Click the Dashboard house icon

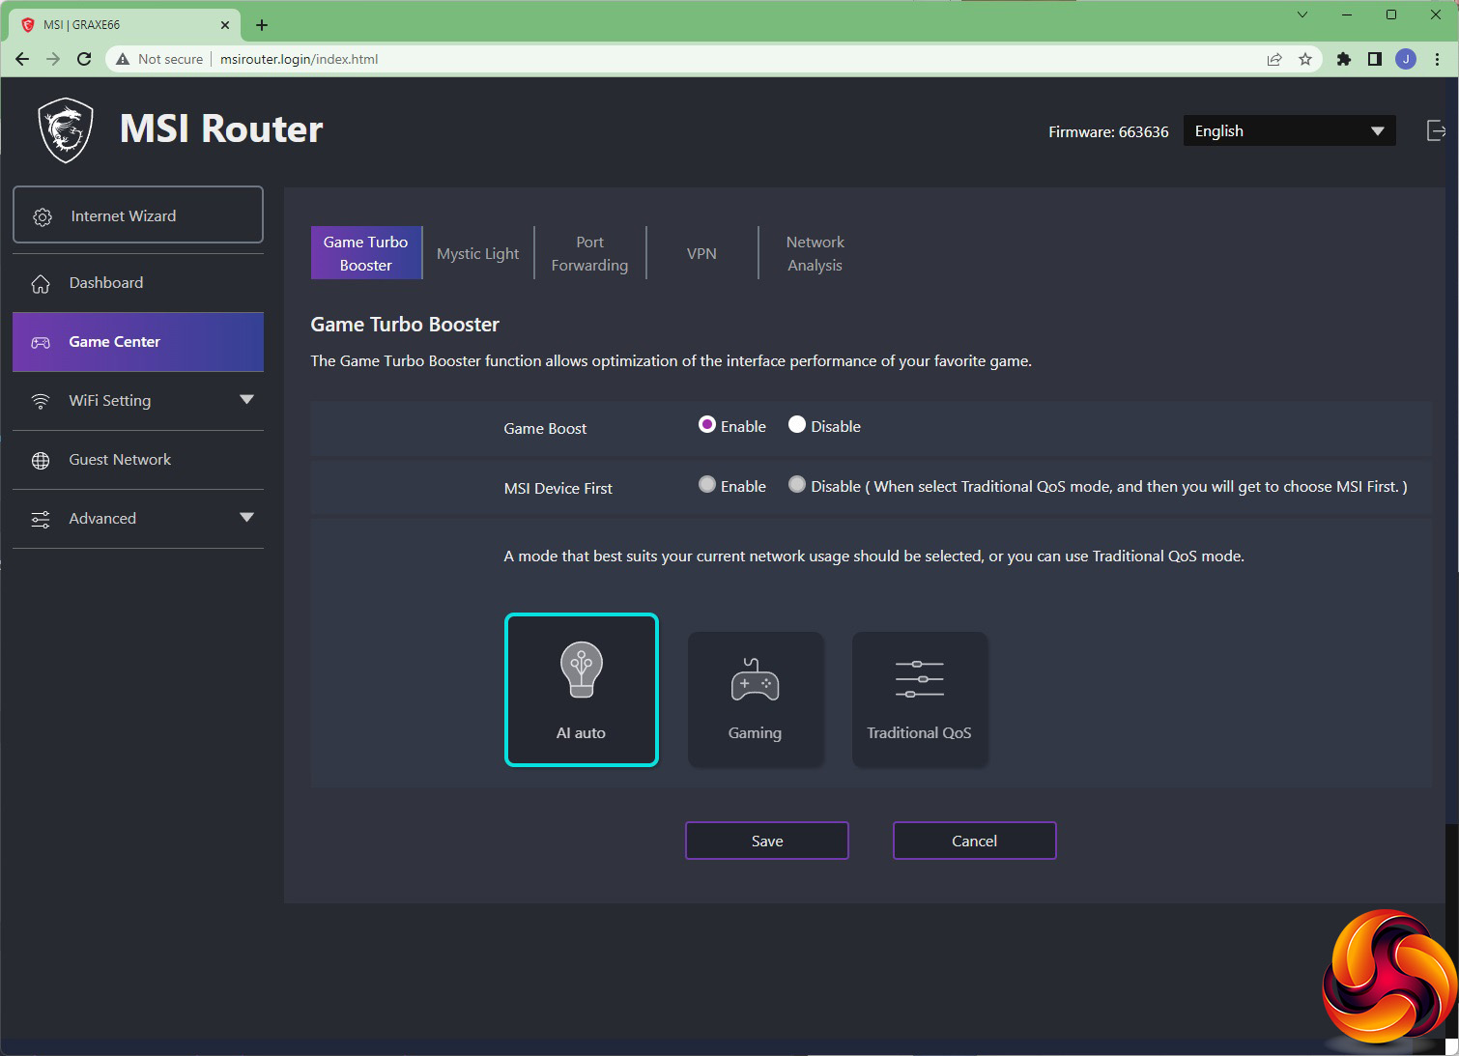pyautogui.click(x=41, y=283)
